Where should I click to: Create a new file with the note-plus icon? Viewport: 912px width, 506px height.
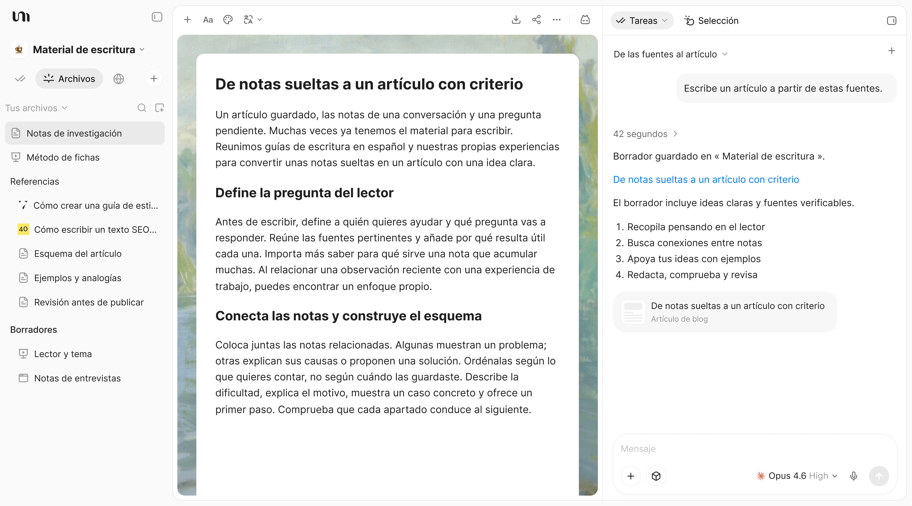pos(160,108)
